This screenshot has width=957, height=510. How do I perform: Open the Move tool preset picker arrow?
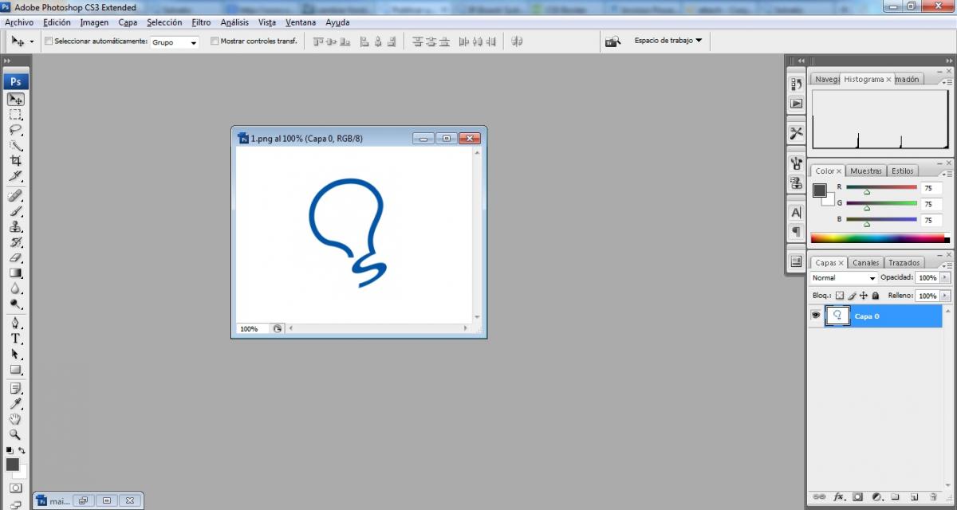point(32,41)
